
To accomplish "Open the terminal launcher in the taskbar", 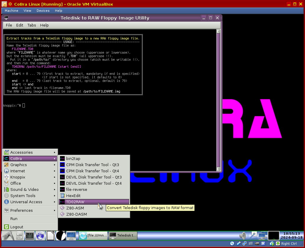I will pyautogui.click(x=30, y=236).
